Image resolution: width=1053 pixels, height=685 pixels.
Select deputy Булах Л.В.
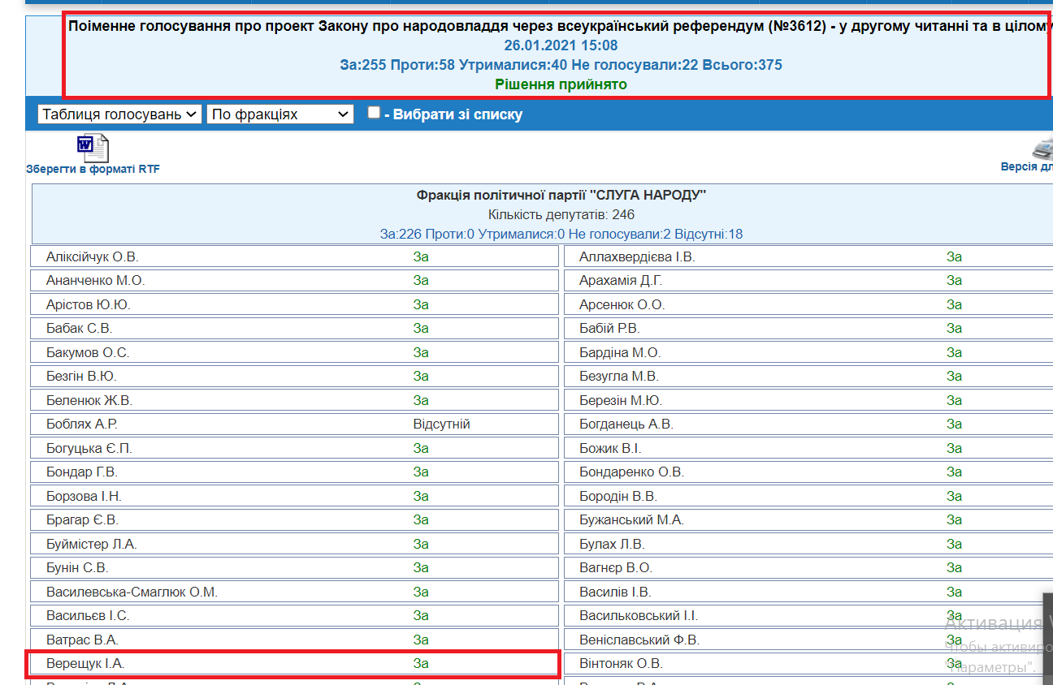[613, 545]
